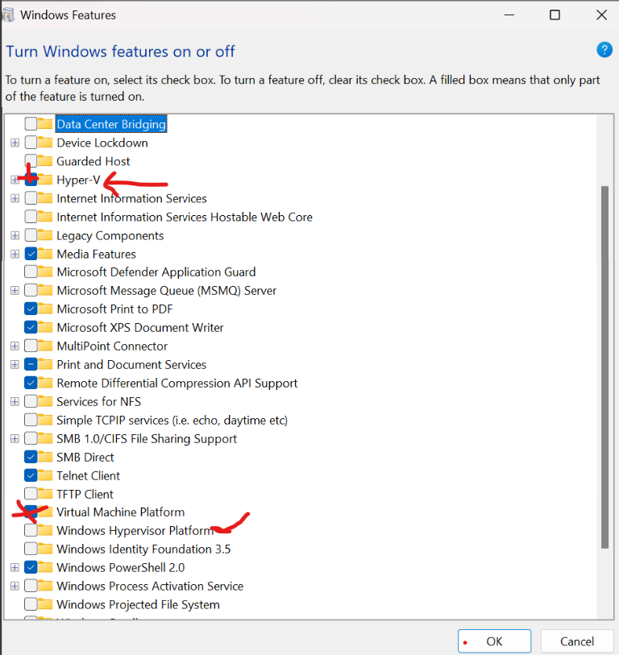Image resolution: width=619 pixels, height=655 pixels.
Task: Select the Virtual Machine Platform label
Action: point(120,512)
